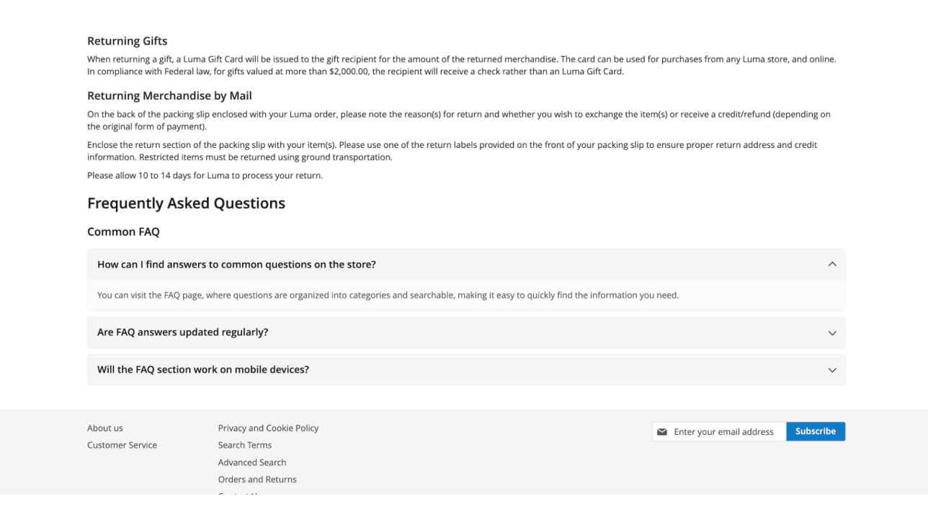The height and width of the screenshot is (525, 928).
Task: Click the Subscribe button
Action: click(815, 431)
